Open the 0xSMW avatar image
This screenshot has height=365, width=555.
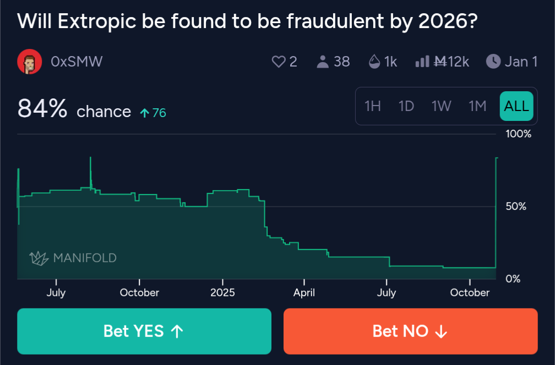click(30, 62)
